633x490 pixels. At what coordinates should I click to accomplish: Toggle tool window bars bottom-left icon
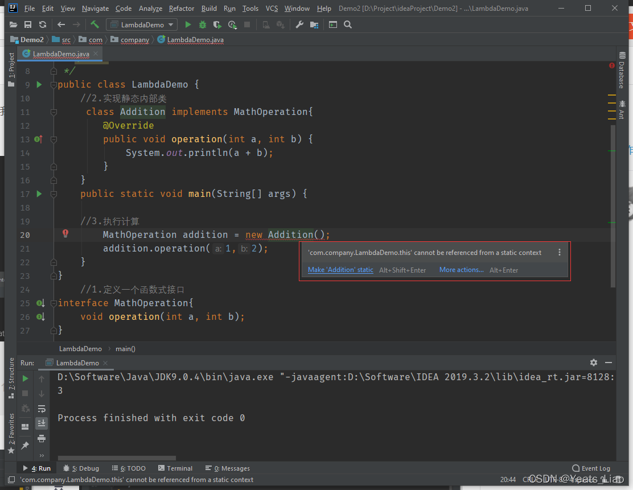coord(12,480)
